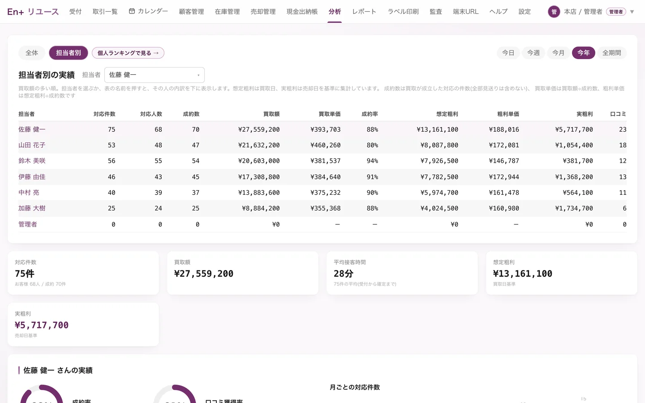This screenshot has width=645, height=403.
Task: Open ラベル印刷 menu
Action: (403, 12)
